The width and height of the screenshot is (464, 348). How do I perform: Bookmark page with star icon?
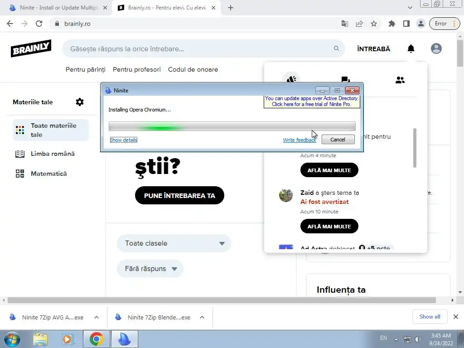pyautogui.click(x=374, y=24)
